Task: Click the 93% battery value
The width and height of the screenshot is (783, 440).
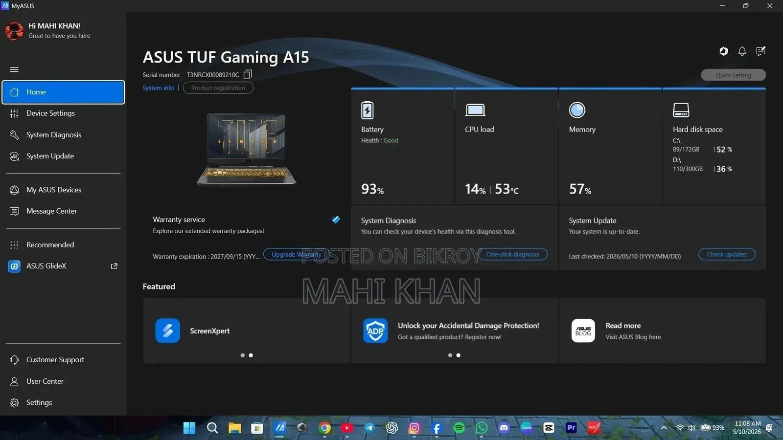Action: [372, 189]
